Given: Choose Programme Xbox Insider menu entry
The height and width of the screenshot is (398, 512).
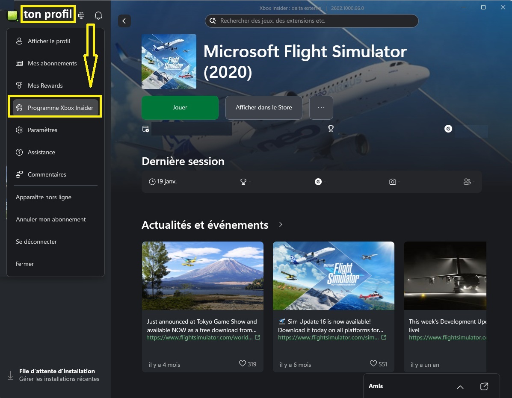Looking at the screenshot, I should pyautogui.click(x=56, y=108).
